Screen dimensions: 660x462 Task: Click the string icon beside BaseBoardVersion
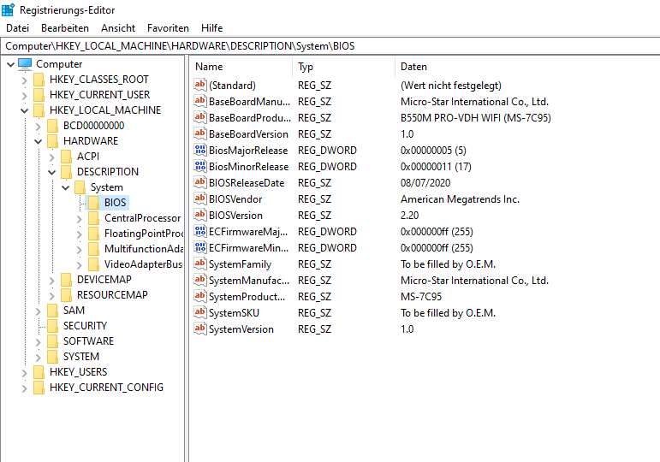(200, 133)
